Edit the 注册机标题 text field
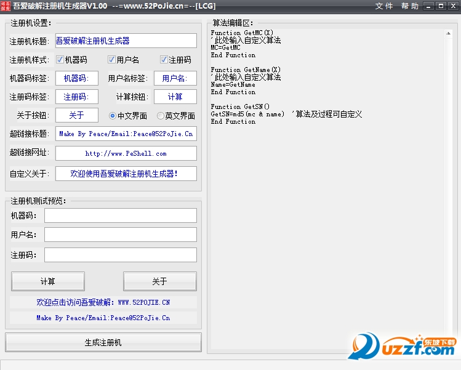The image size is (461, 370). point(126,41)
